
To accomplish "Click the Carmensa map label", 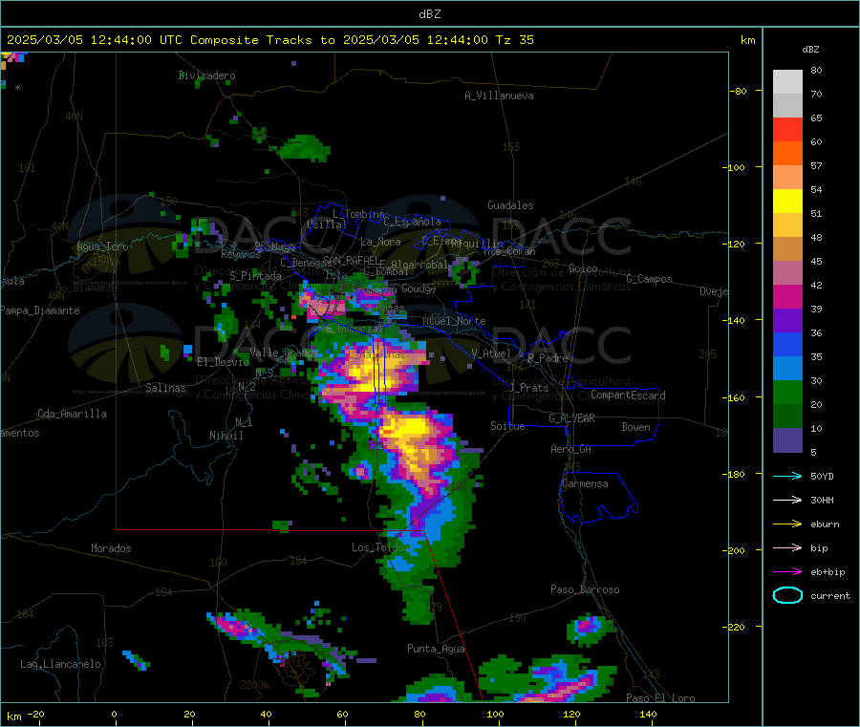I will [585, 483].
